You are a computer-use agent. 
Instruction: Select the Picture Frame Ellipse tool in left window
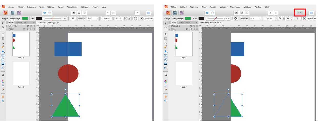[x=3, y=59]
